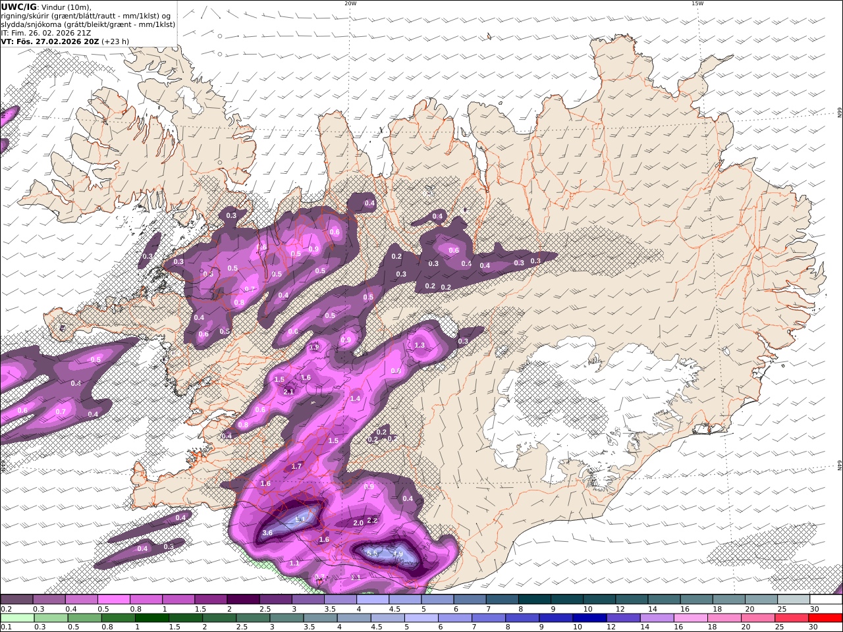
Task: Select the darkest purple swatch between 2 and 2.5
Action: coord(243,600)
